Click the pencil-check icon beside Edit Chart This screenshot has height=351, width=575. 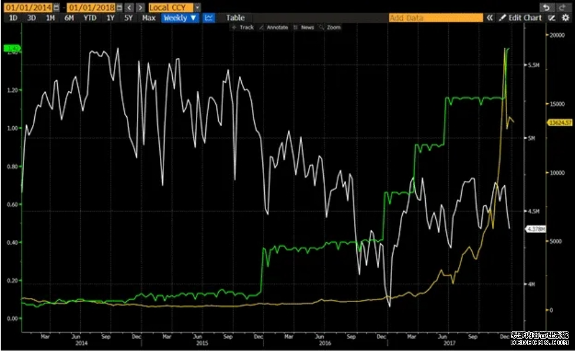[551, 18]
